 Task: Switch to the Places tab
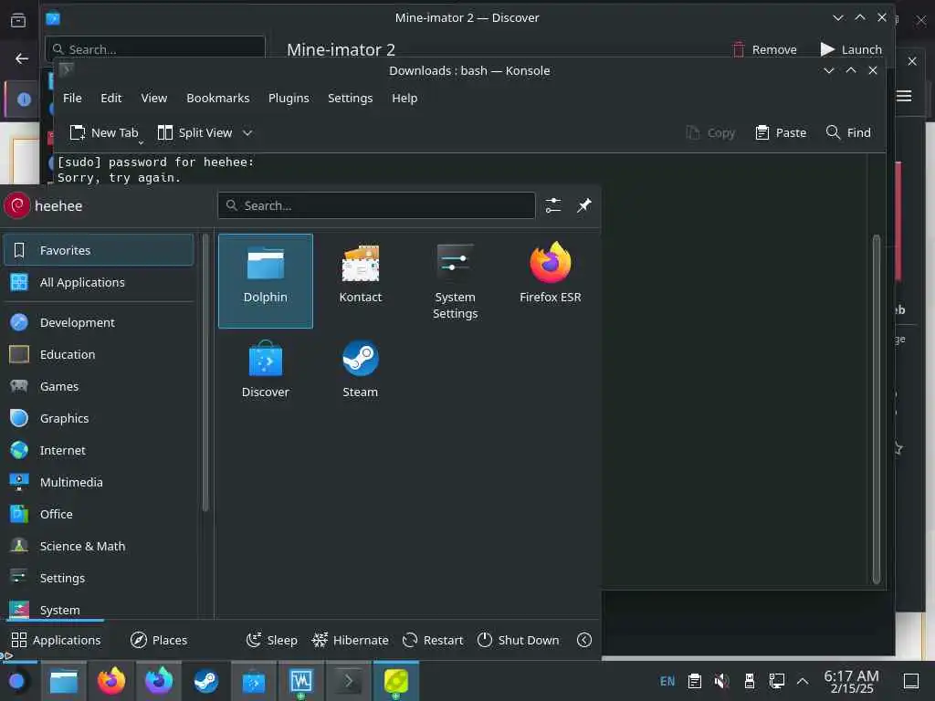point(159,640)
